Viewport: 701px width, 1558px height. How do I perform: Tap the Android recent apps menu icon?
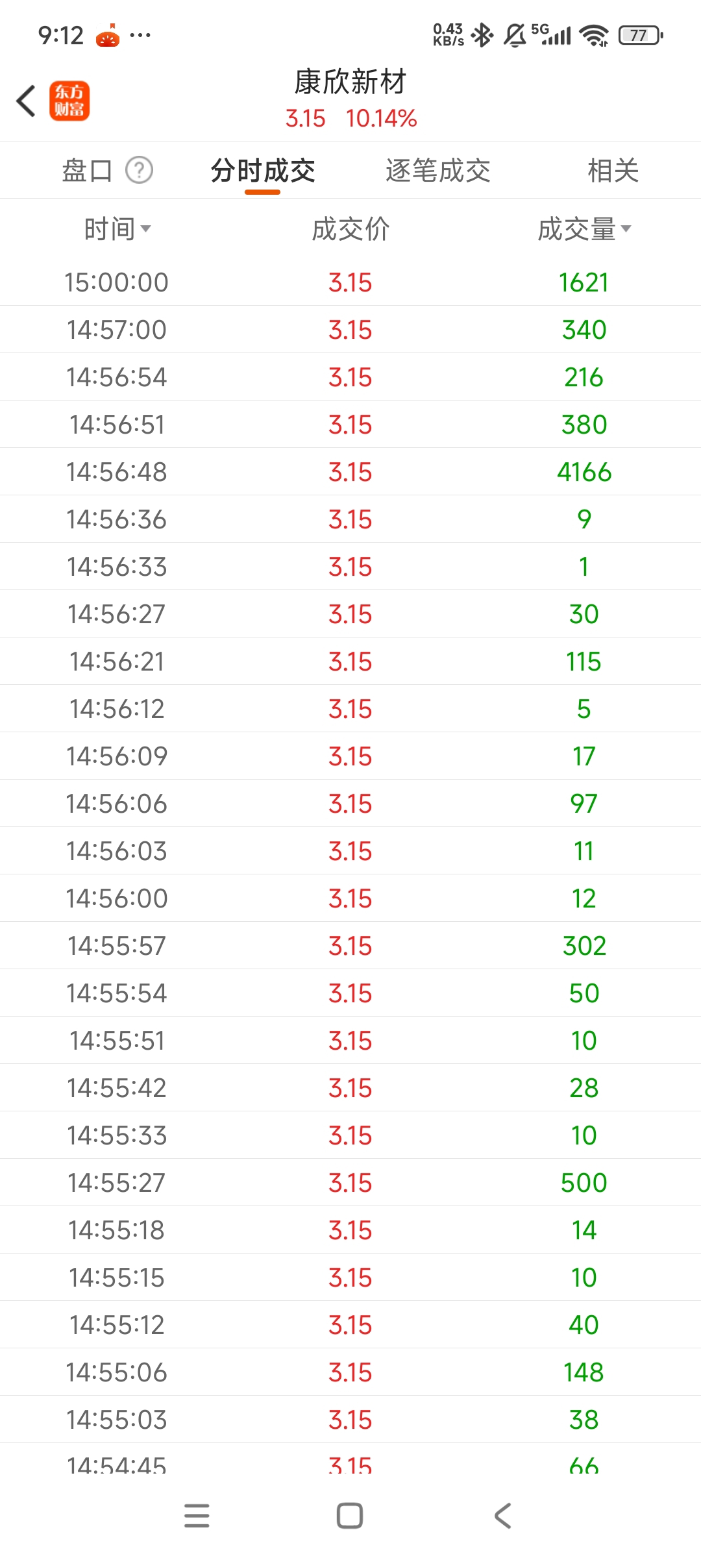point(197,1516)
